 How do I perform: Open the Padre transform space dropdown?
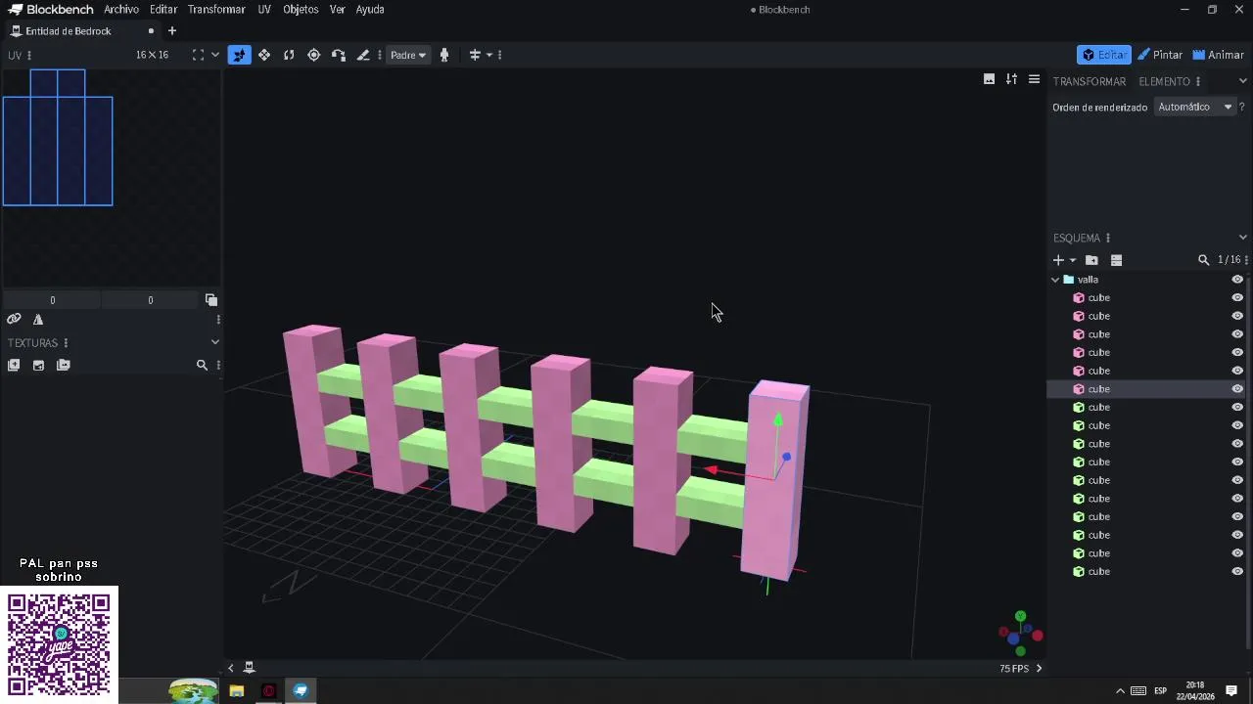tap(408, 55)
